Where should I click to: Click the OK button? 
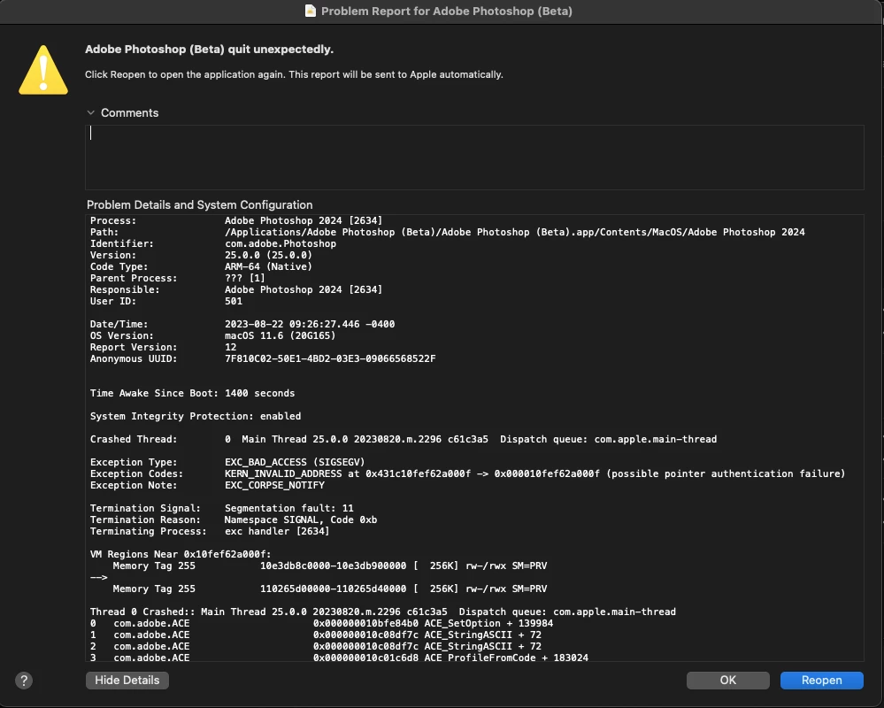pos(728,680)
